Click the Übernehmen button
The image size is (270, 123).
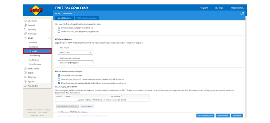(x=222, y=116)
